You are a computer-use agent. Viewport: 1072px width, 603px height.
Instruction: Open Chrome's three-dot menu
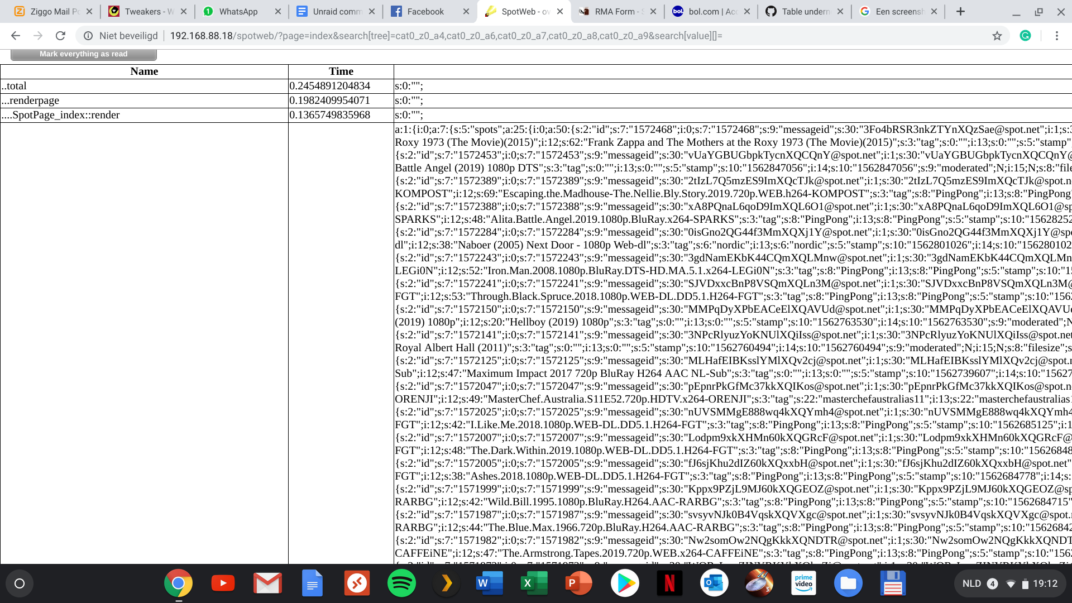click(x=1057, y=36)
